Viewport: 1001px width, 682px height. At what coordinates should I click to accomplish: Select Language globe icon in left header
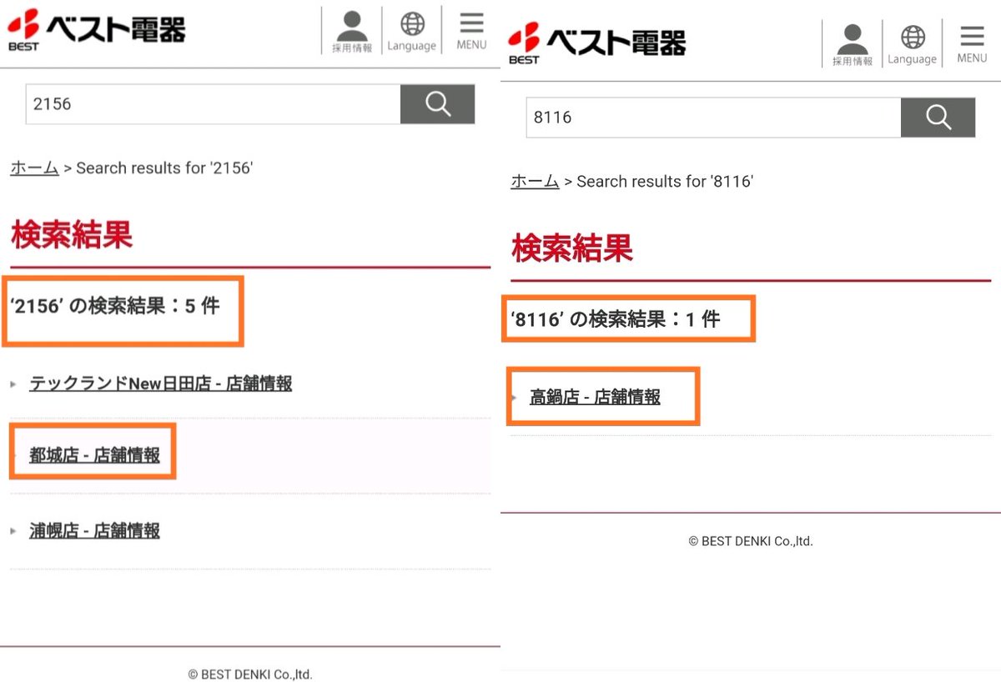412,33
